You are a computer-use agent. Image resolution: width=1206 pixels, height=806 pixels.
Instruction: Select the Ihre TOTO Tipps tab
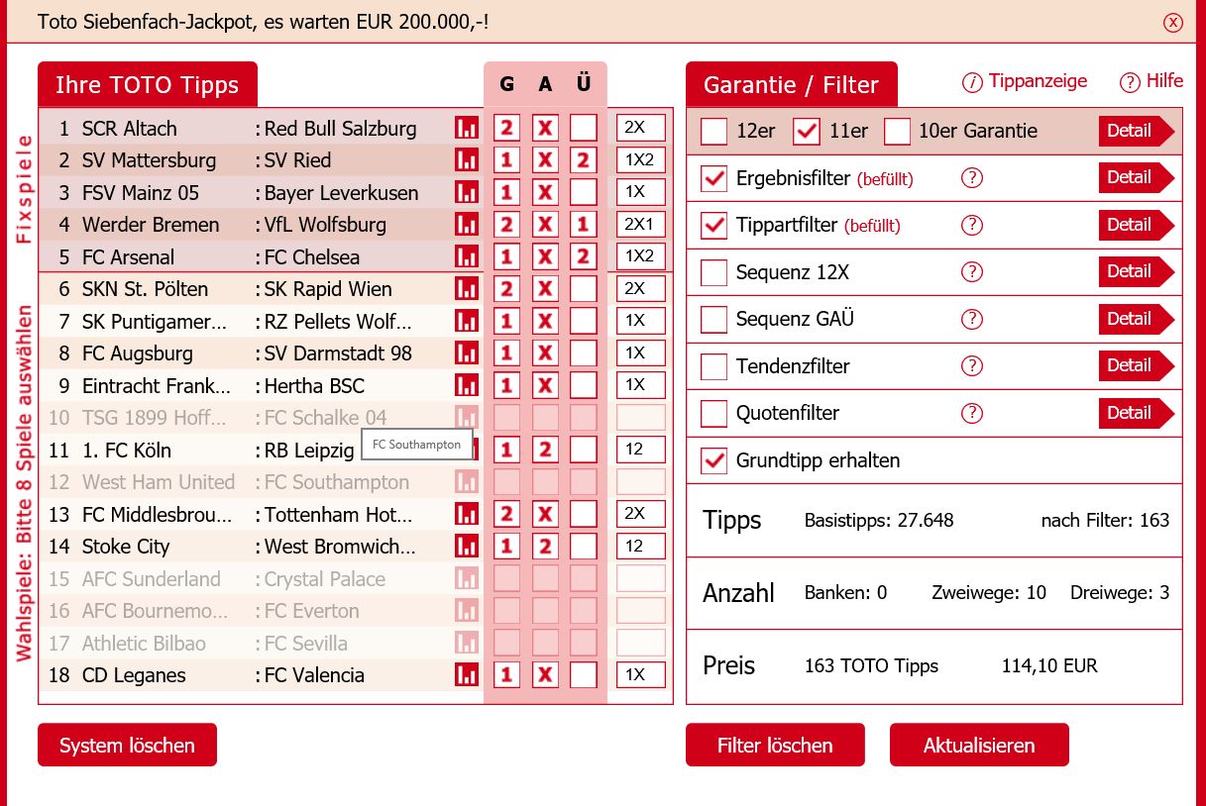coord(148,84)
